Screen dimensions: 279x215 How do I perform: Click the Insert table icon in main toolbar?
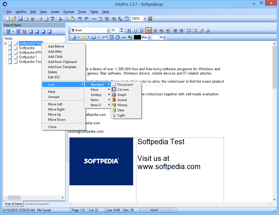coord(100,19)
